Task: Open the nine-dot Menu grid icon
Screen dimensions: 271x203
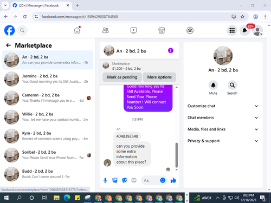Action: 232,30
